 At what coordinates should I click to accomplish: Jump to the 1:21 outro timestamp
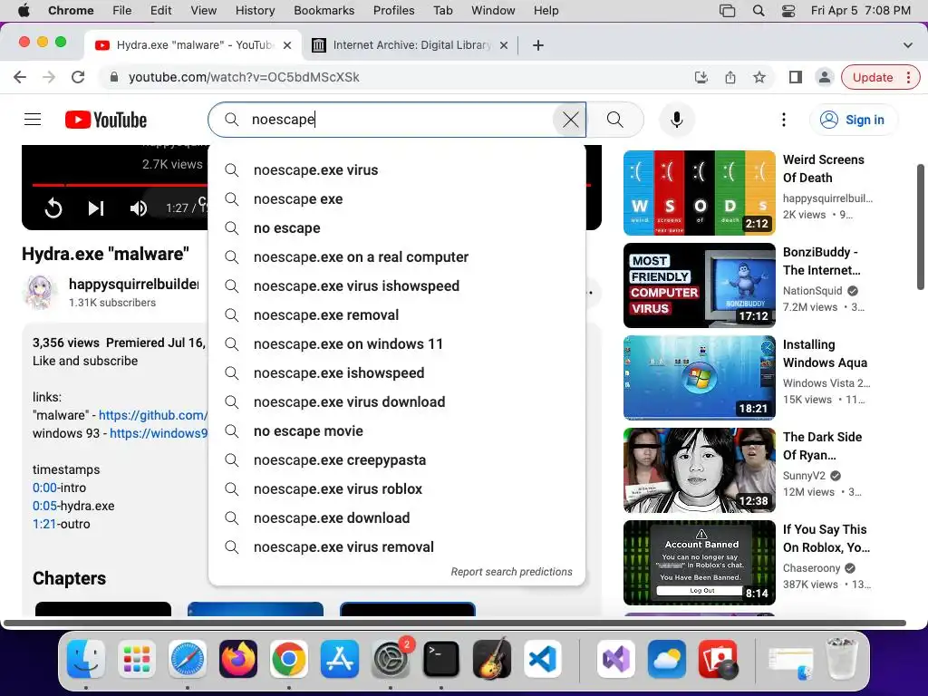point(43,524)
